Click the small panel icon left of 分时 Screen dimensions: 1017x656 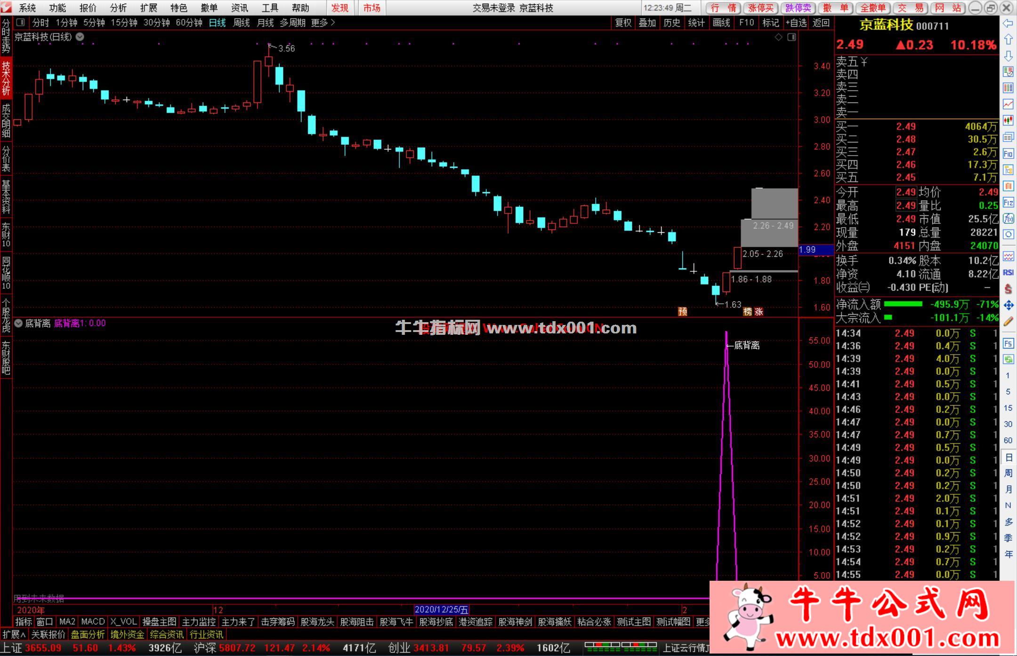pos(20,22)
